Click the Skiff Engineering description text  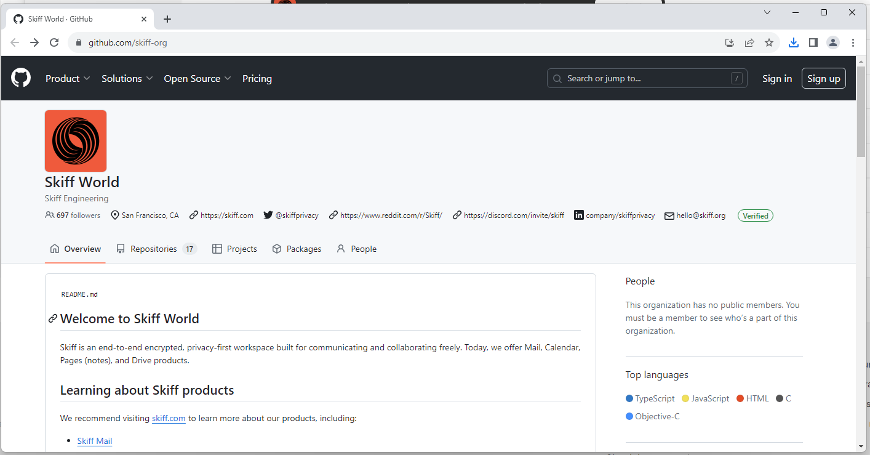pyautogui.click(x=76, y=198)
